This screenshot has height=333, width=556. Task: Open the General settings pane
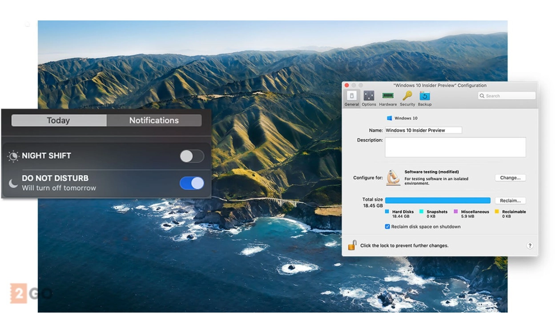click(351, 98)
